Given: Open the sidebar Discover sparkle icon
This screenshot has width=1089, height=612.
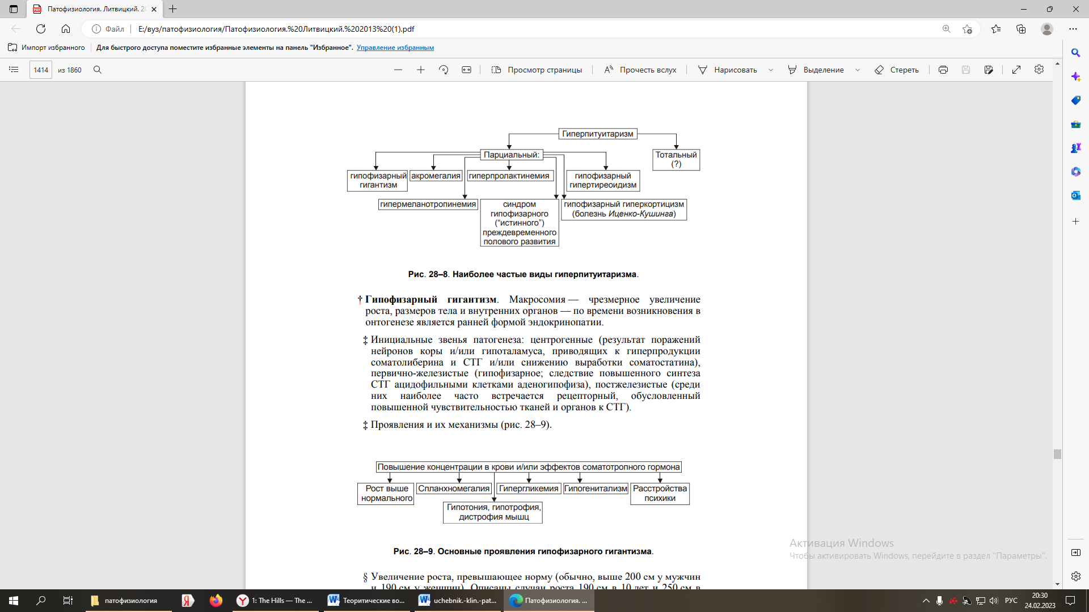Looking at the screenshot, I should pos(1075,76).
